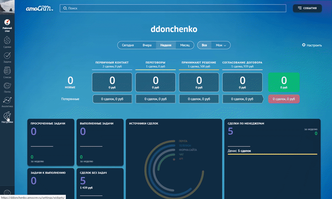Switch the filter to Все deals
The height and width of the screenshot is (199, 332).
click(204, 45)
